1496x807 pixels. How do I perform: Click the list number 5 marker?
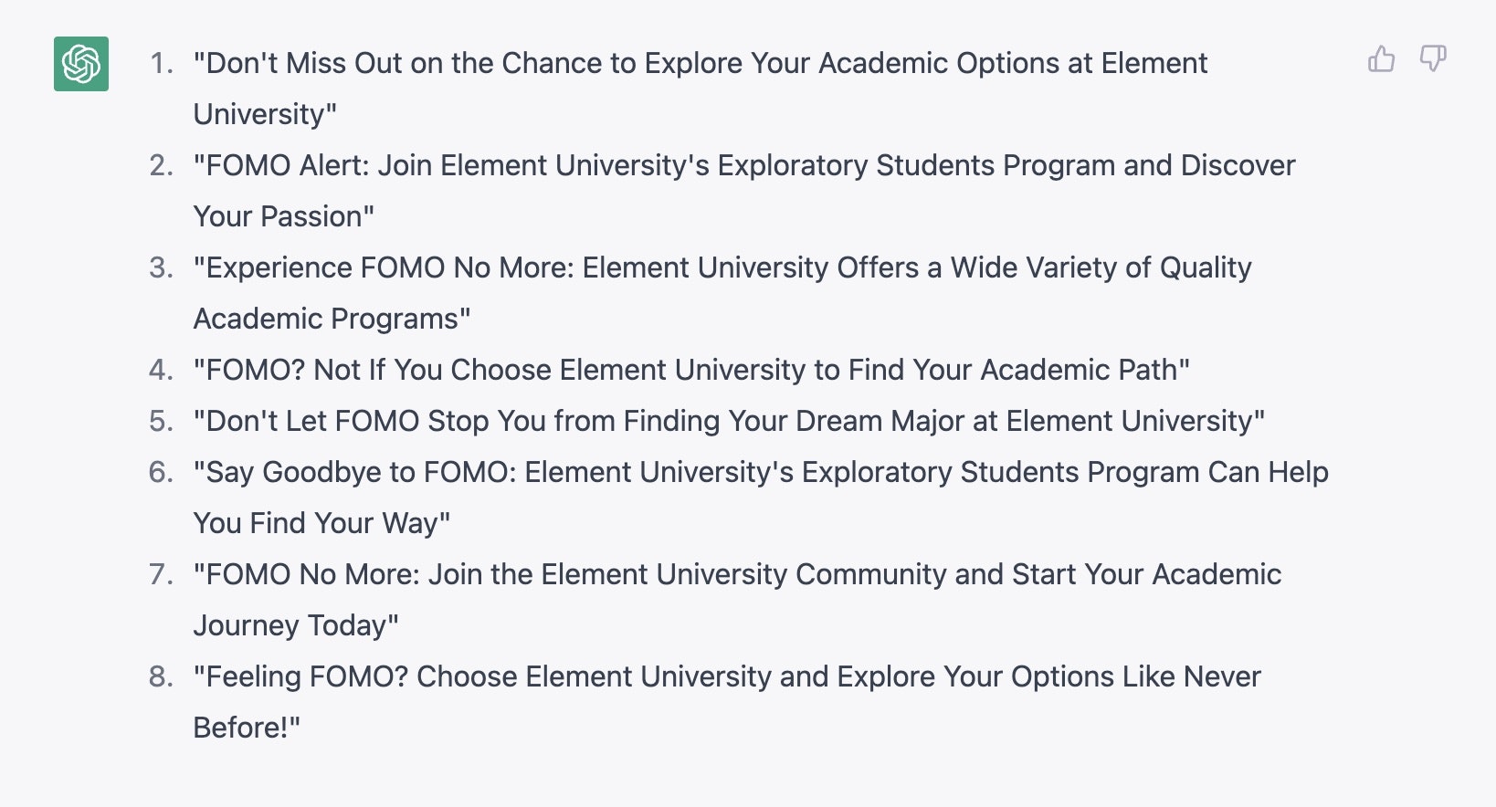[161, 421]
